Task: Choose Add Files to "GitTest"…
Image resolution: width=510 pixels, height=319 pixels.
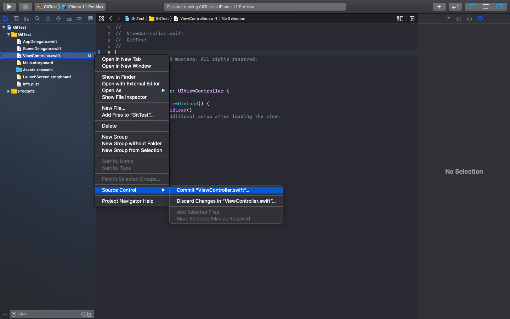Action: (132, 115)
